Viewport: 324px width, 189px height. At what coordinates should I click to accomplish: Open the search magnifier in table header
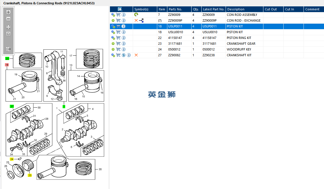click(x=120, y=9)
